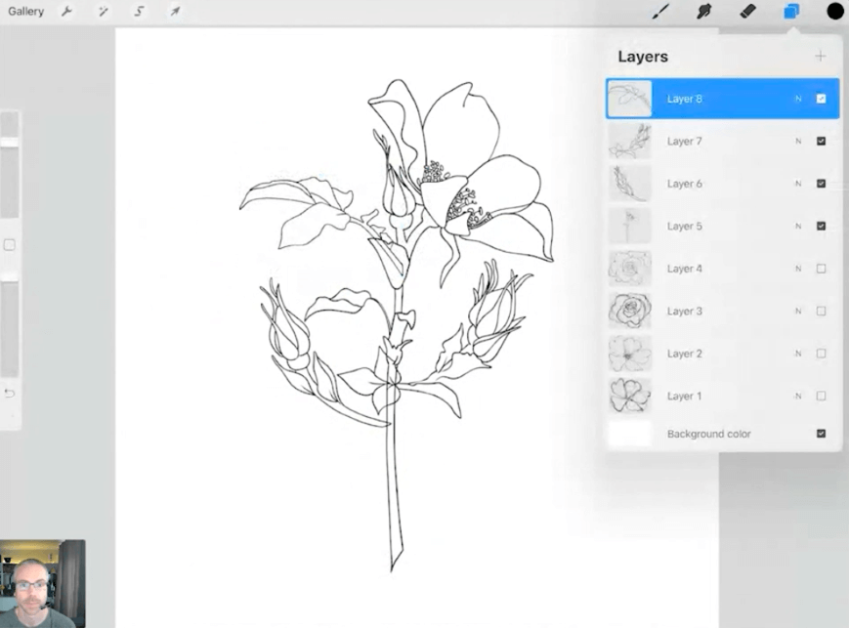This screenshot has width=849, height=628.
Task: Open blend mode N on Layer 1
Action: coord(798,396)
